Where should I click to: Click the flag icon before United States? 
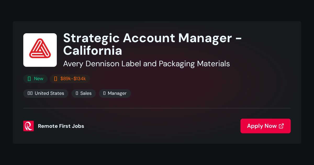[30, 93]
